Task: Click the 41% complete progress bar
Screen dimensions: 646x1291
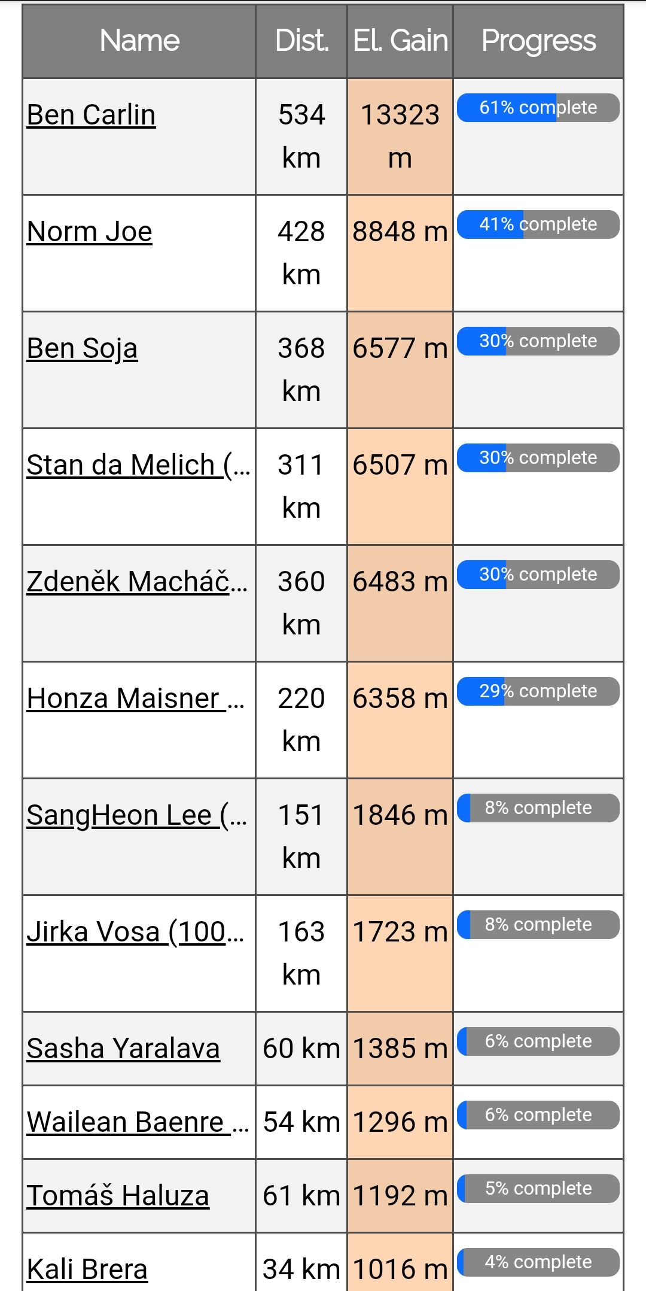Action: 538,224
